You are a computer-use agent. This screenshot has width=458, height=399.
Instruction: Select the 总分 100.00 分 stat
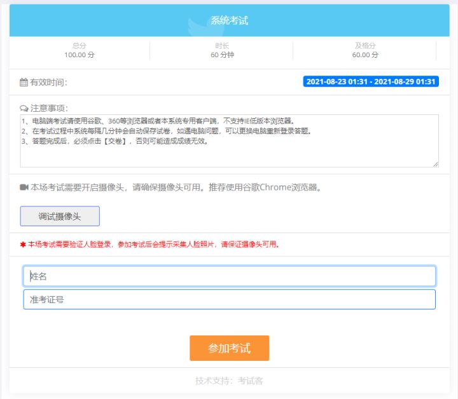point(80,50)
